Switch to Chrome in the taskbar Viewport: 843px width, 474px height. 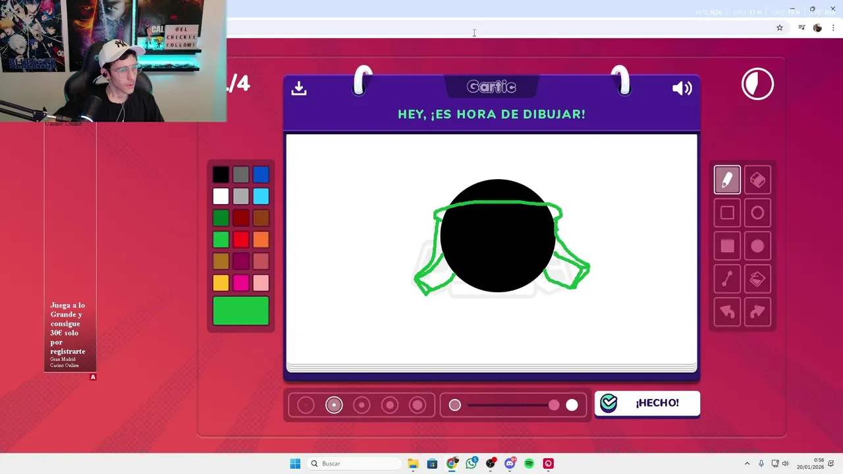452,463
